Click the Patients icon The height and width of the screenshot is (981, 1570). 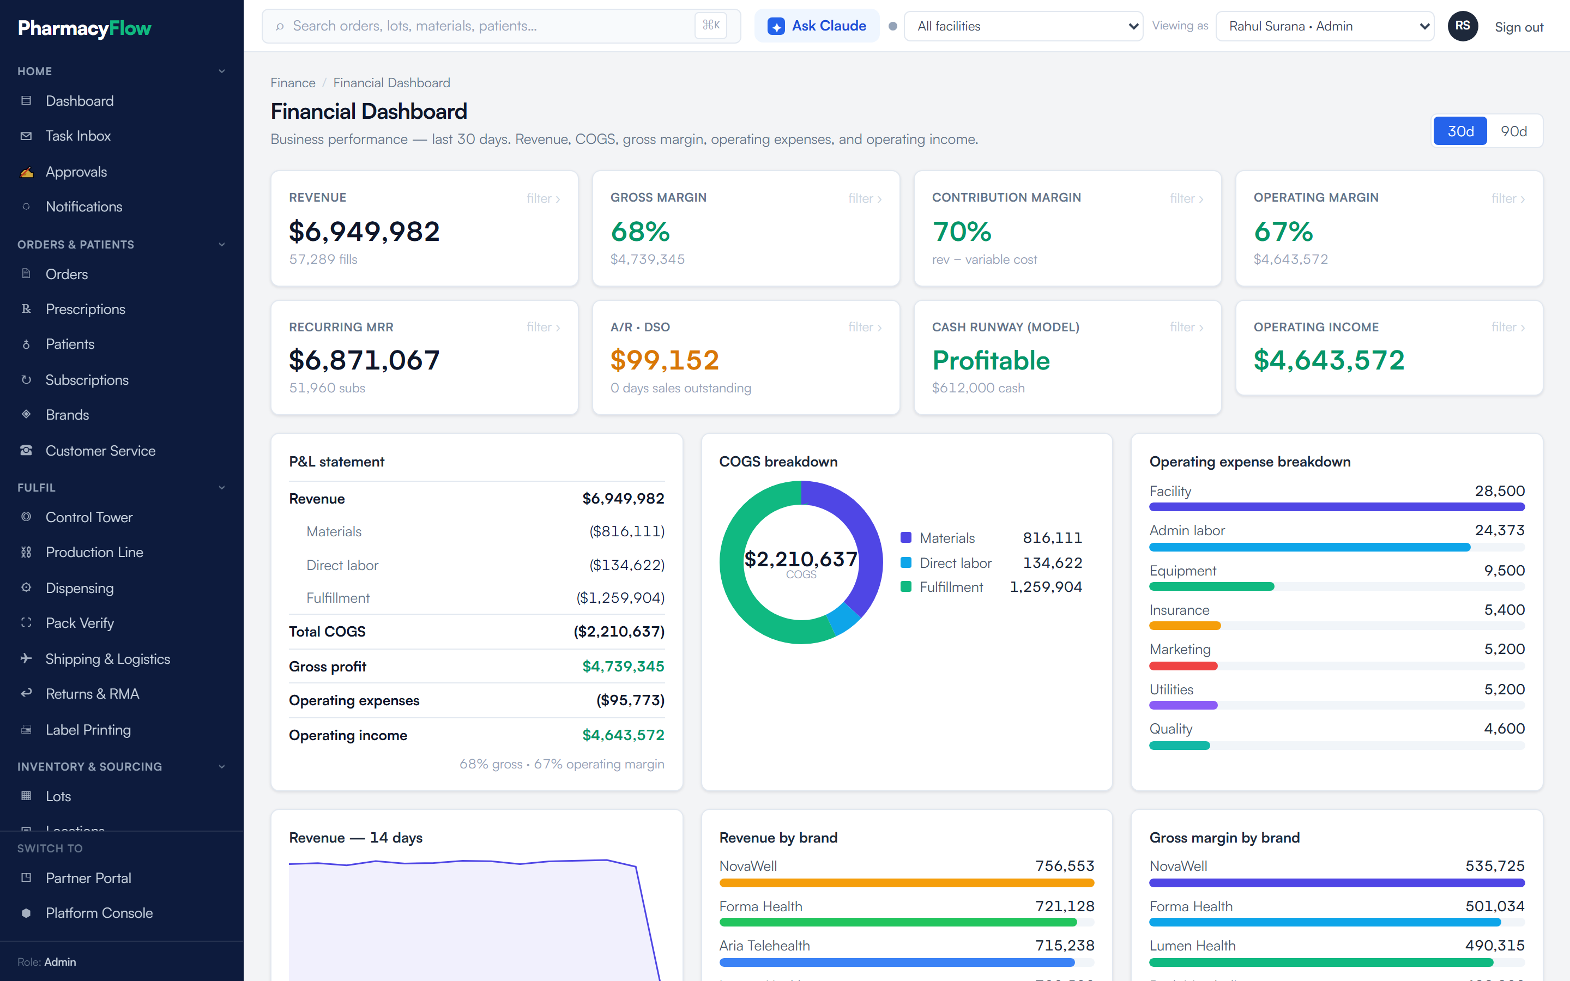pos(26,344)
